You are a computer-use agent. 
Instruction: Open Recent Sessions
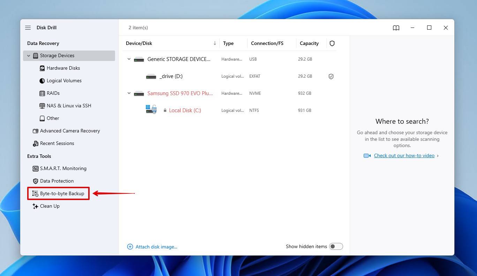[x=57, y=143]
